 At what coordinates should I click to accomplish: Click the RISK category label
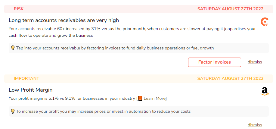pyautogui.click(x=19, y=9)
